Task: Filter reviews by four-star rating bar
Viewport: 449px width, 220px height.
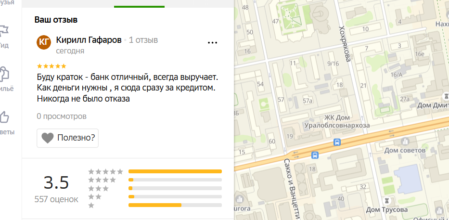Action: (x=175, y=180)
